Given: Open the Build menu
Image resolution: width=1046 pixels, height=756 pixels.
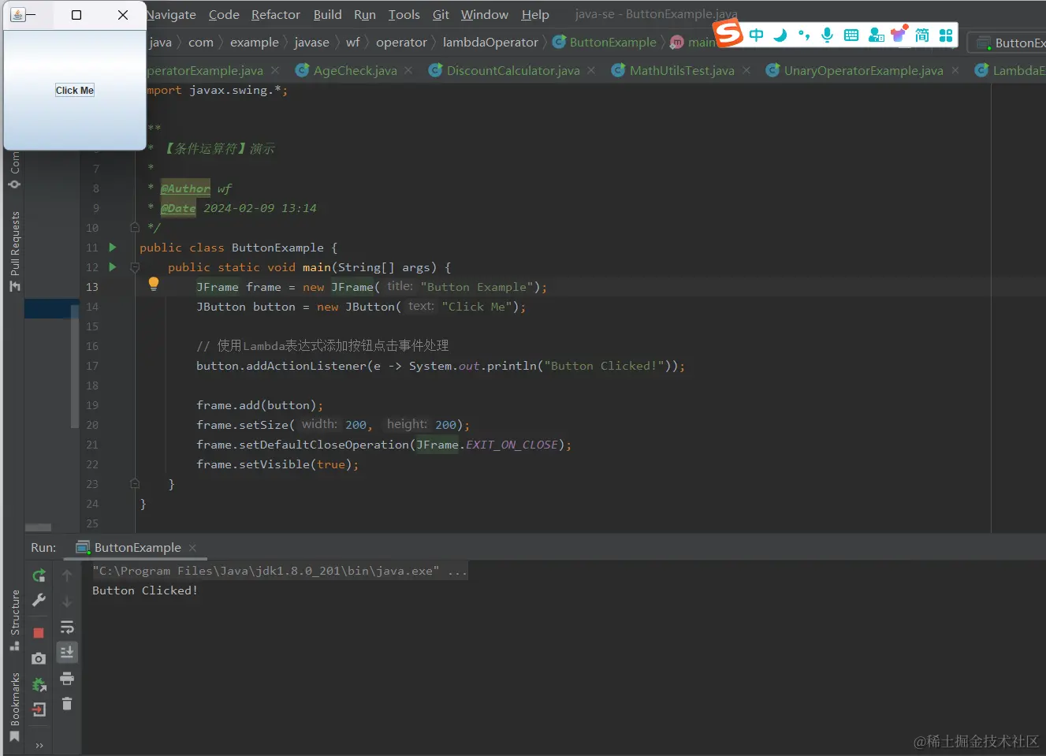Looking at the screenshot, I should 328,15.
